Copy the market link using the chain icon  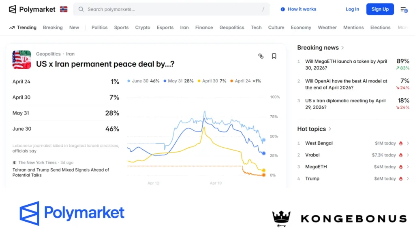[x=261, y=56]
